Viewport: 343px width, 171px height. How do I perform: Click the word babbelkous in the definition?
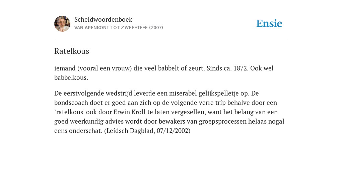point(71,77)
